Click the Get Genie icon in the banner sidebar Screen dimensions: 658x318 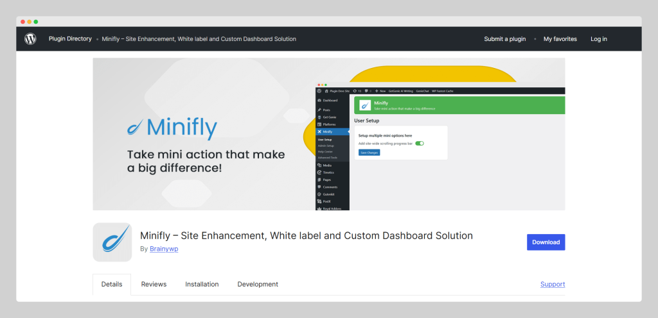[x=319, y=117]
